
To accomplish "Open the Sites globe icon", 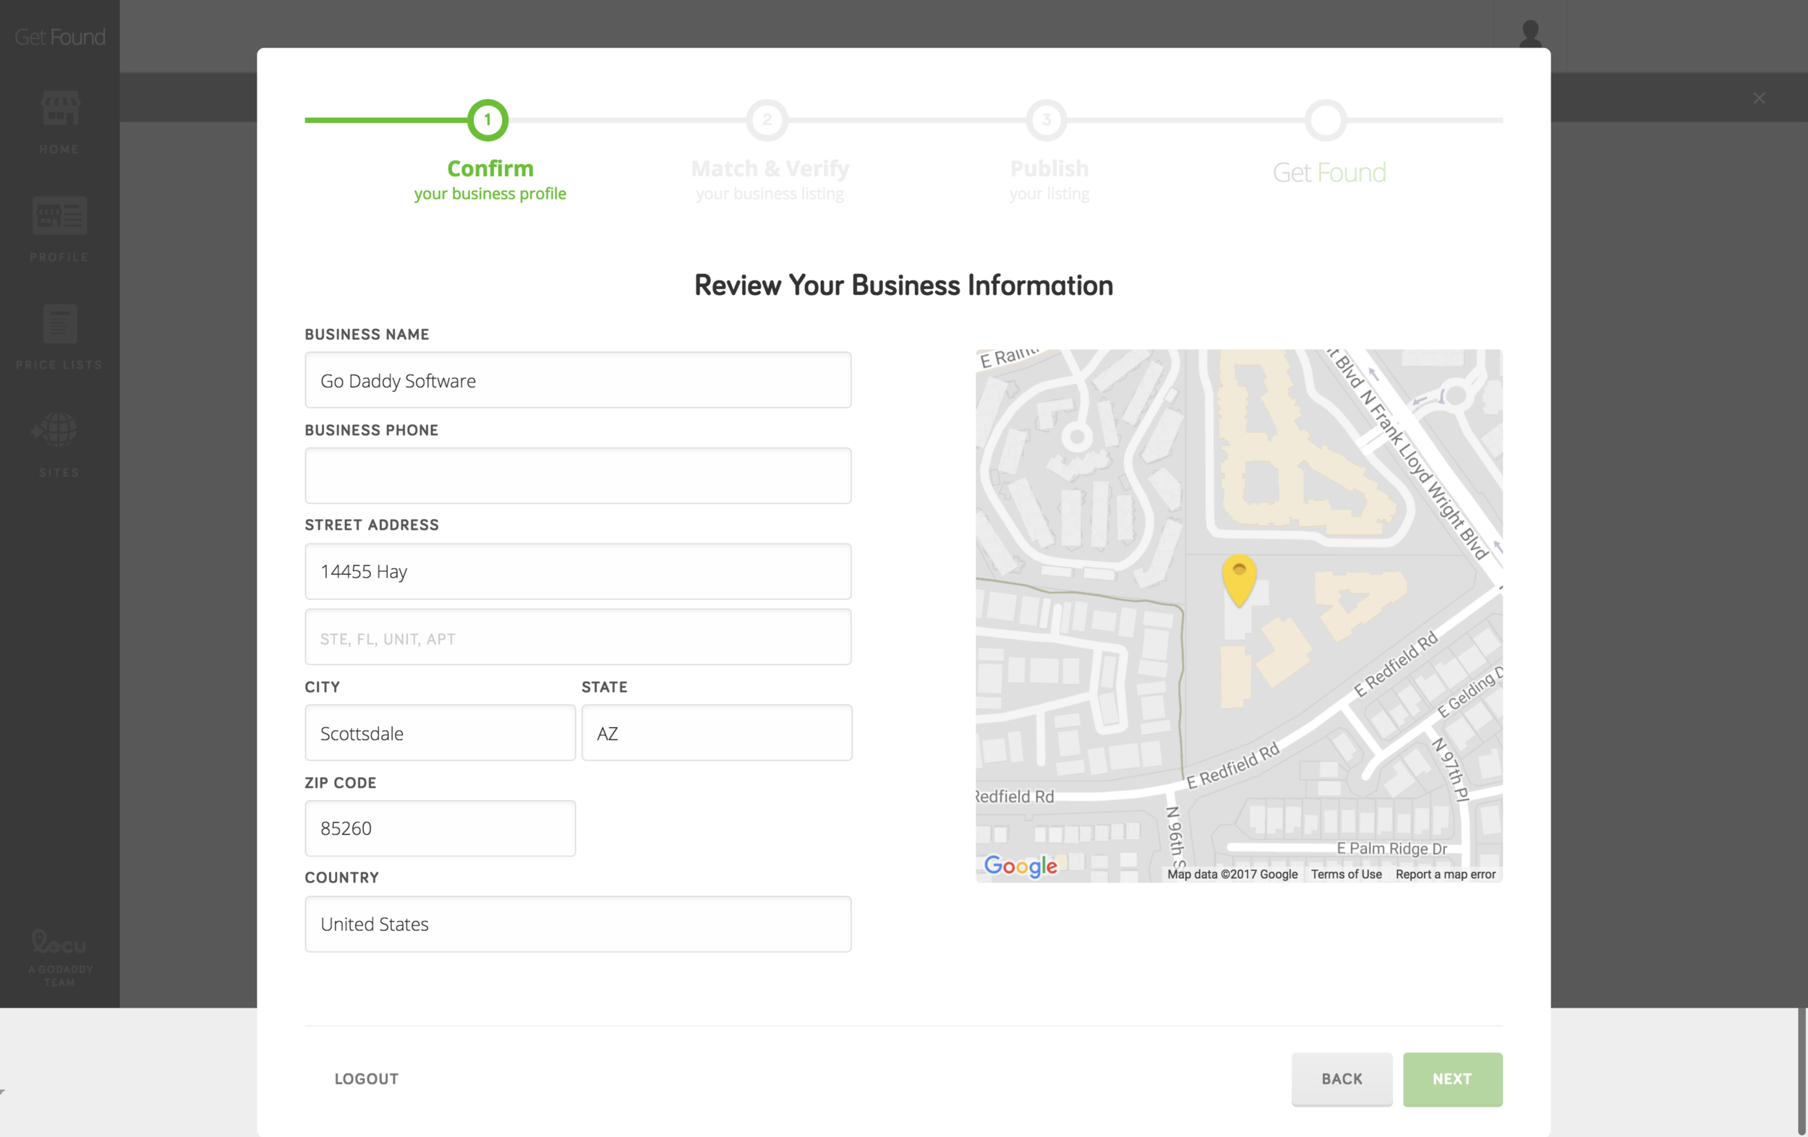I will (x=57, y=431).
